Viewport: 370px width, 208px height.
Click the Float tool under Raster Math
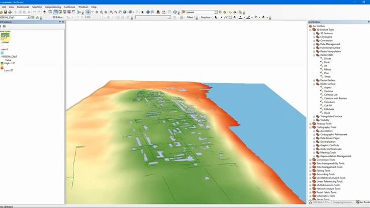pos(327,62)
